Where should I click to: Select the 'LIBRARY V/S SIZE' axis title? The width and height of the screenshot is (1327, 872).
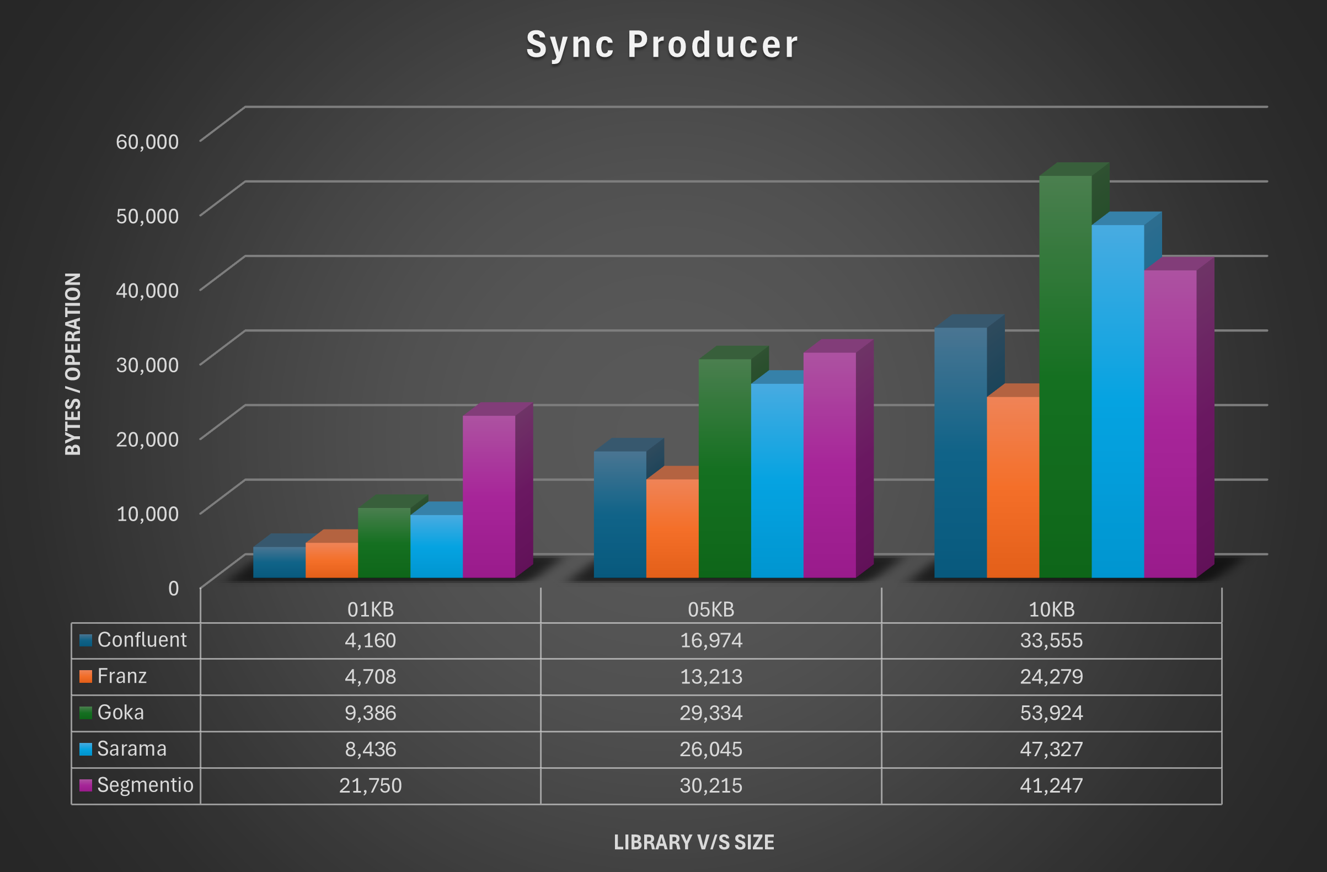coord(694,842)
